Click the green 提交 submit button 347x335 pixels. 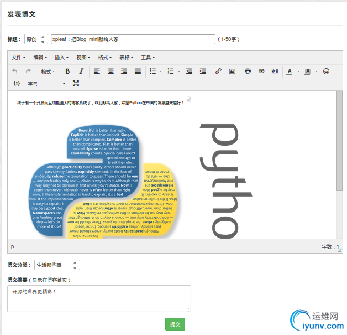[175, 324]
